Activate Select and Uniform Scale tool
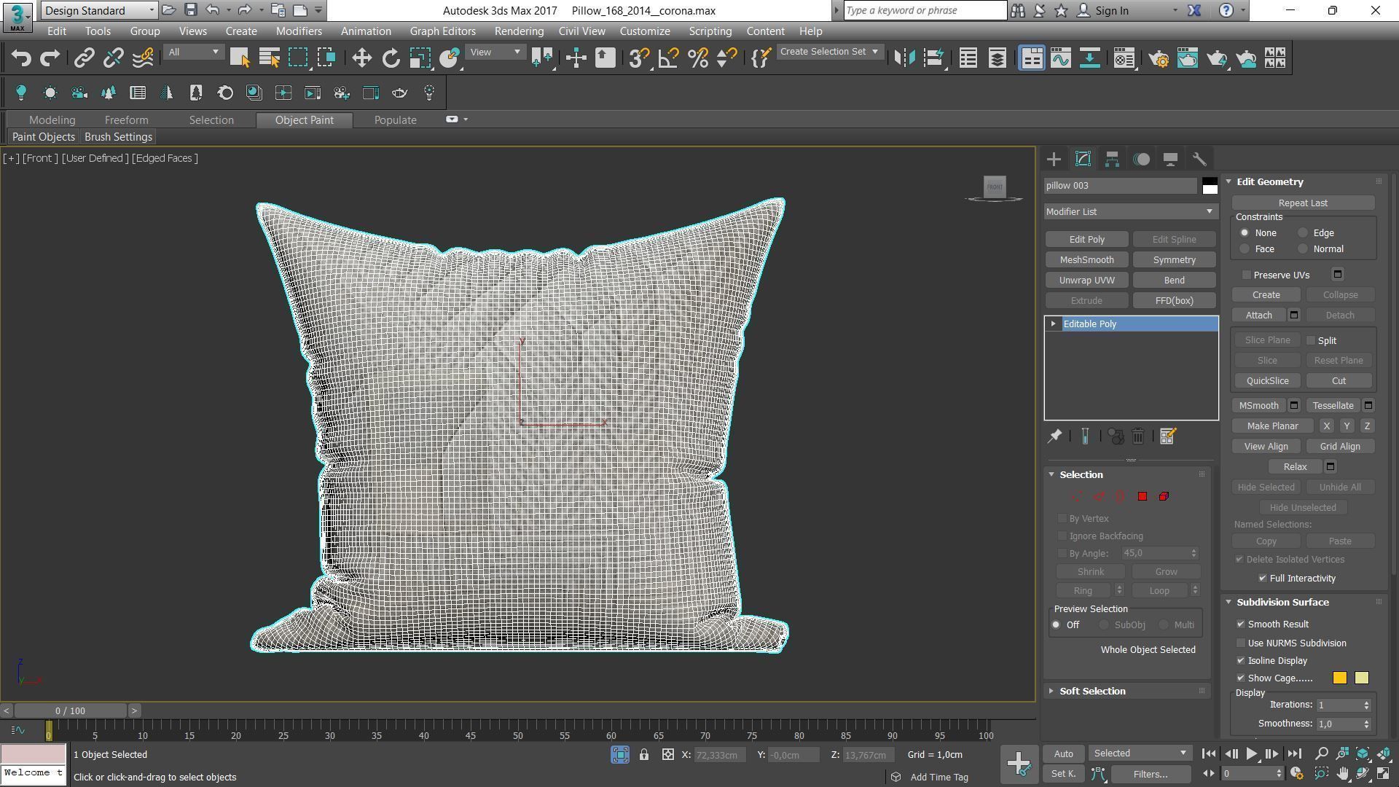The width and height of the screenshot is (1399, 787). tap(420, 58)
